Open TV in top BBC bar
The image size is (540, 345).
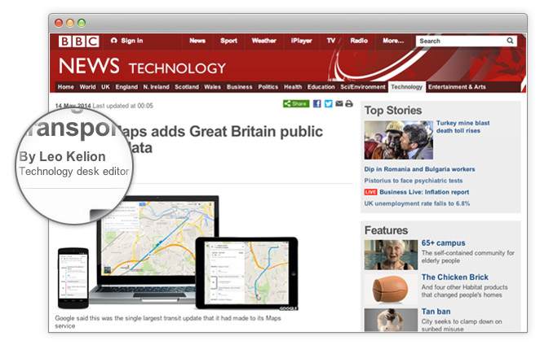[331, 41]
